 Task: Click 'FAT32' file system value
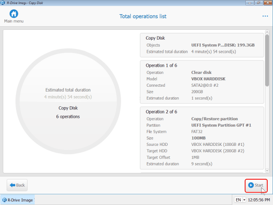[x=197, y=132]
